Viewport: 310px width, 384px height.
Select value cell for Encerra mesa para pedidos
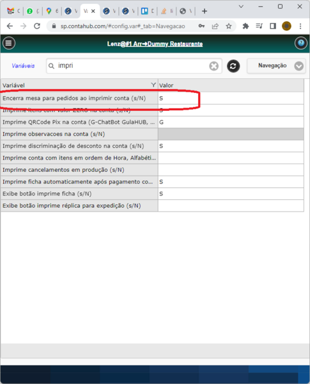tap(231, 98)
